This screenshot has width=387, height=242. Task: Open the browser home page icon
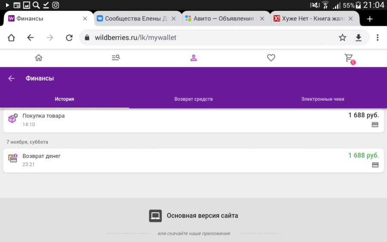11,37
